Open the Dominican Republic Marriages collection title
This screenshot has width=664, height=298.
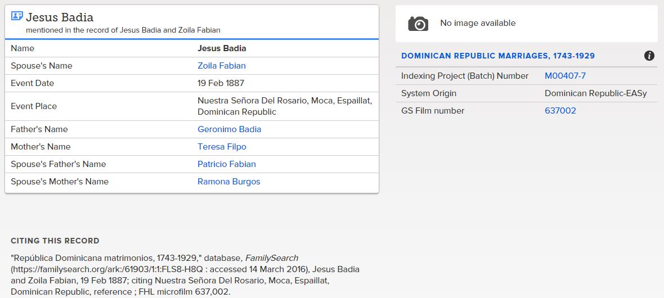[x=498, y=56]
